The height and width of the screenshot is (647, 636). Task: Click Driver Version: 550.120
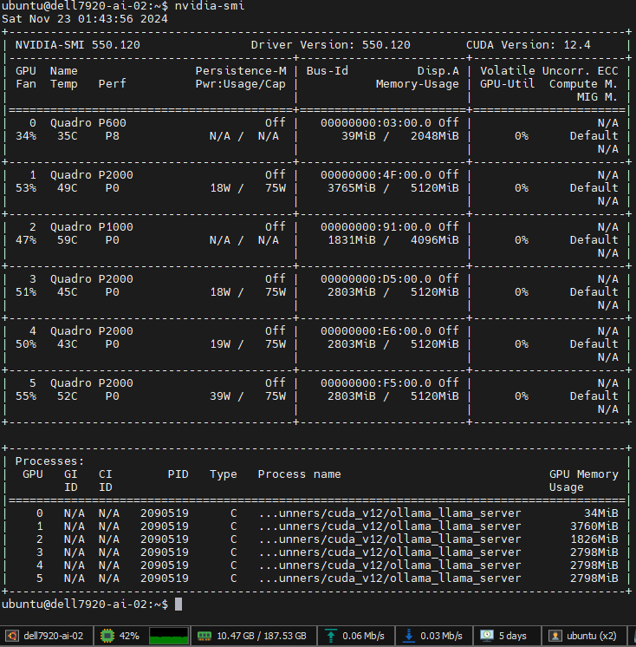tap(331, 45)
